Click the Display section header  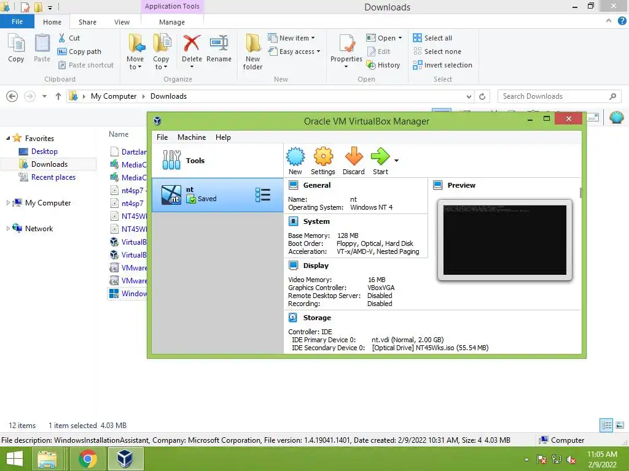coord(316,266)
